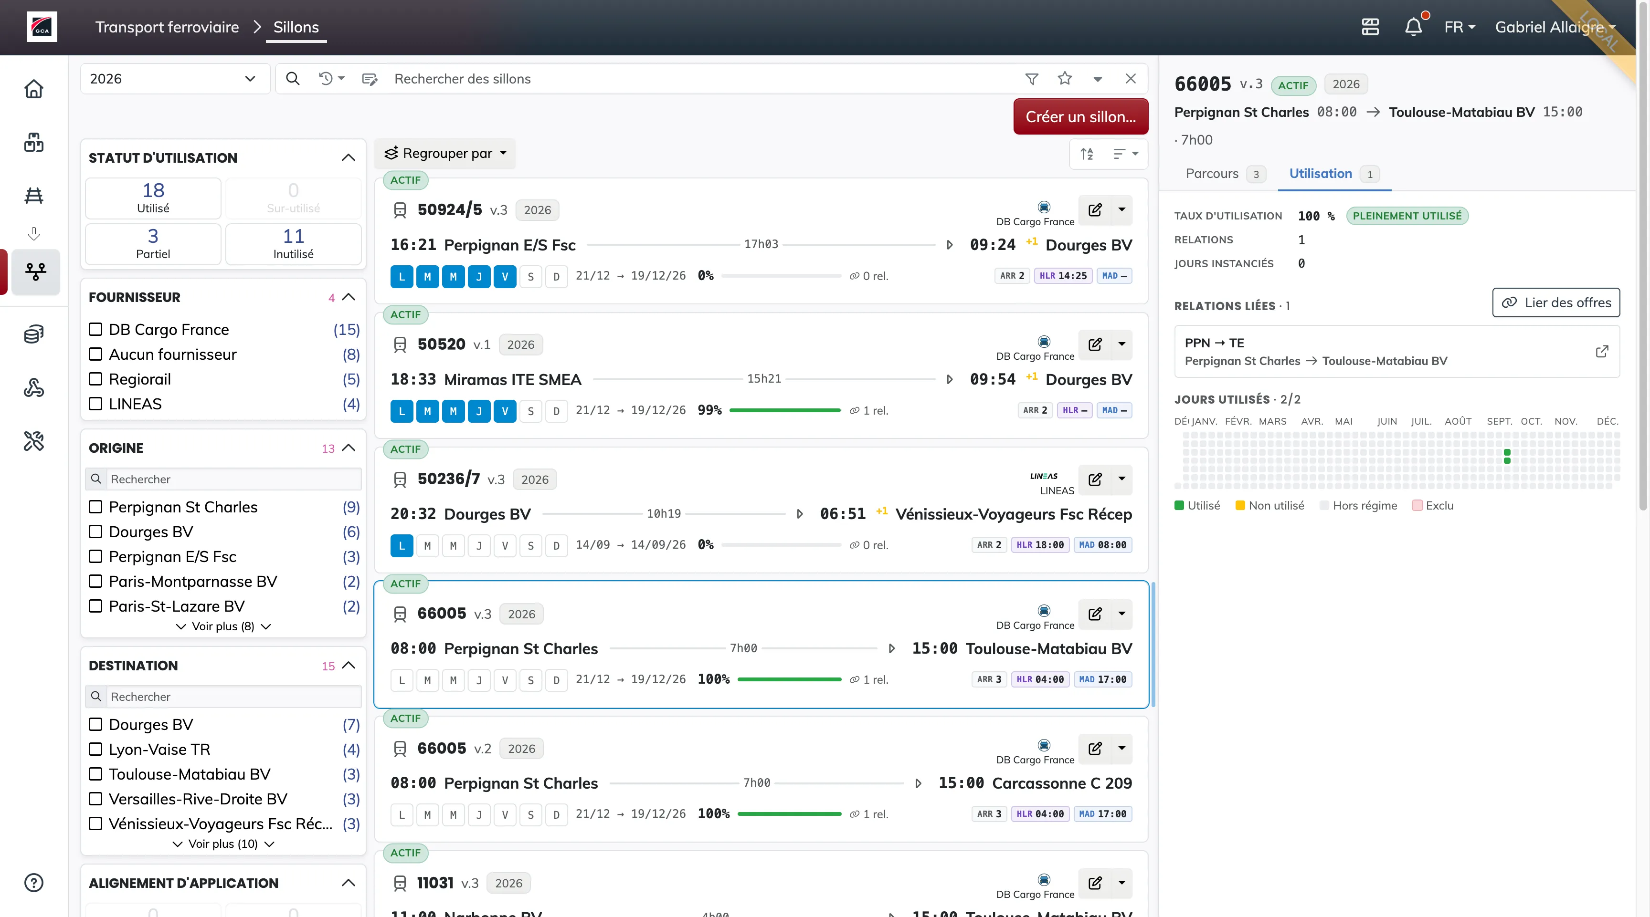Edit sillon 50520
Viewport: 1650px width, 917px height.
[x=1095, y=344]
